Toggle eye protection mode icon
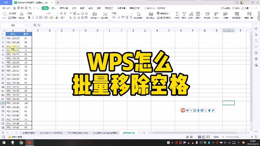260x146 pixels. click(187, 137)
